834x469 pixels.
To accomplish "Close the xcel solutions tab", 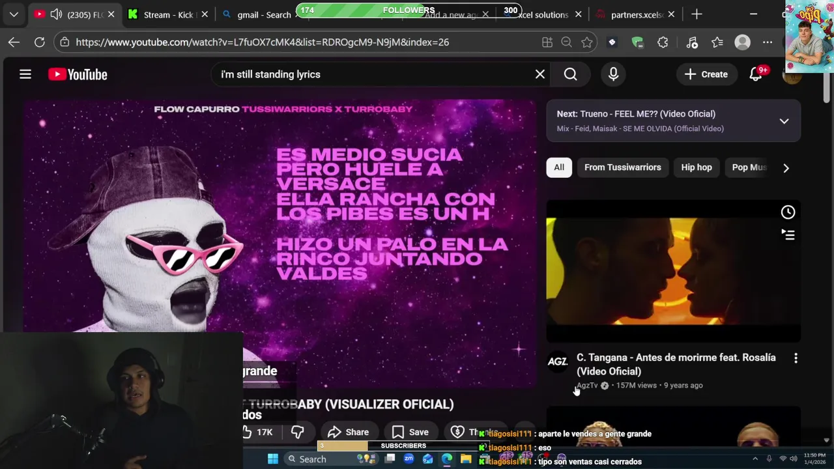I will 579,14.
